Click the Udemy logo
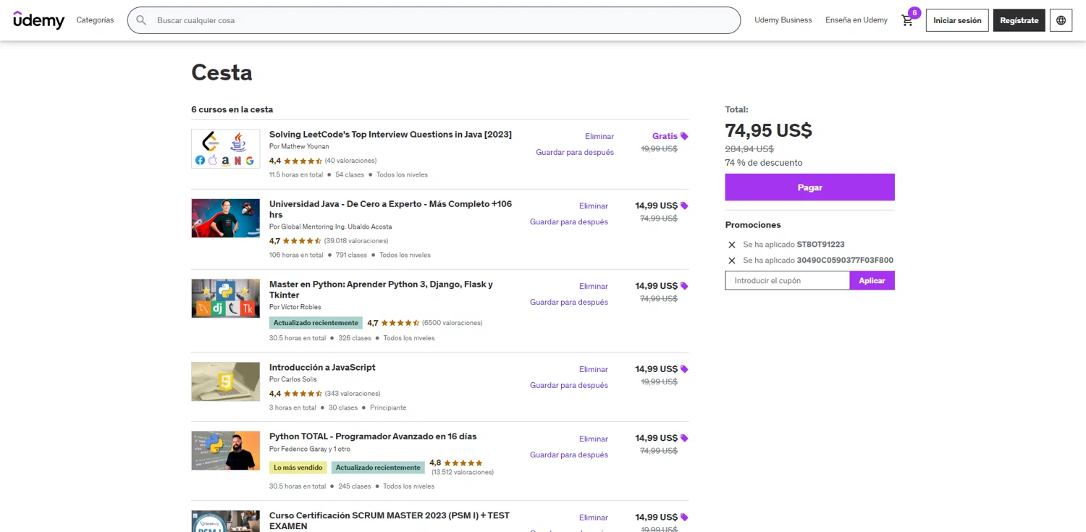The image size is (1086, 532). (x=39, y=20)
